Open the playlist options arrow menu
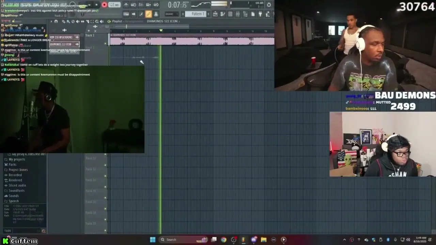The width and height of the screenshot is (436, 245). 51,21
